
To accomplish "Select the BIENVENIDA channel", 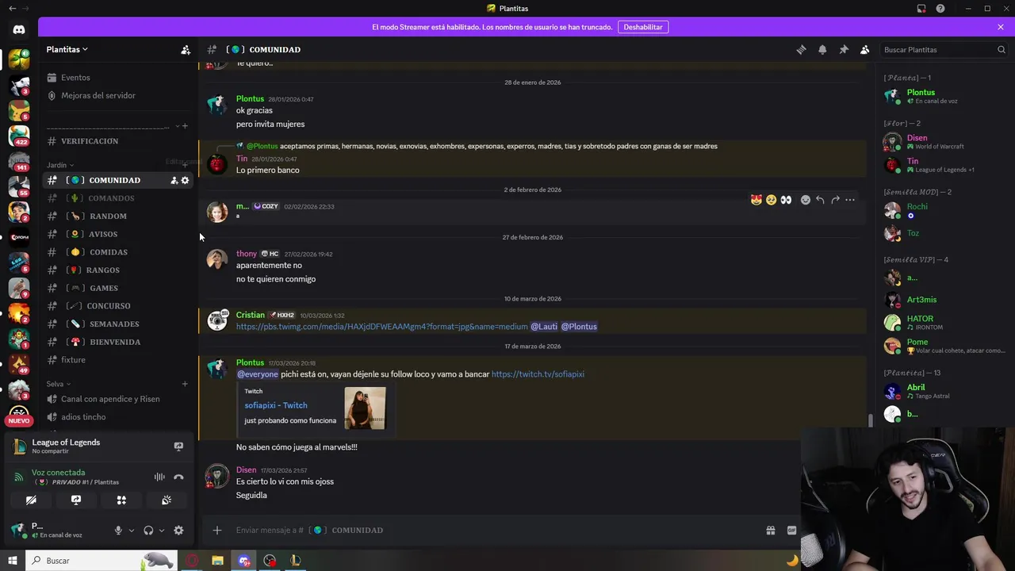I will point(115,342).
